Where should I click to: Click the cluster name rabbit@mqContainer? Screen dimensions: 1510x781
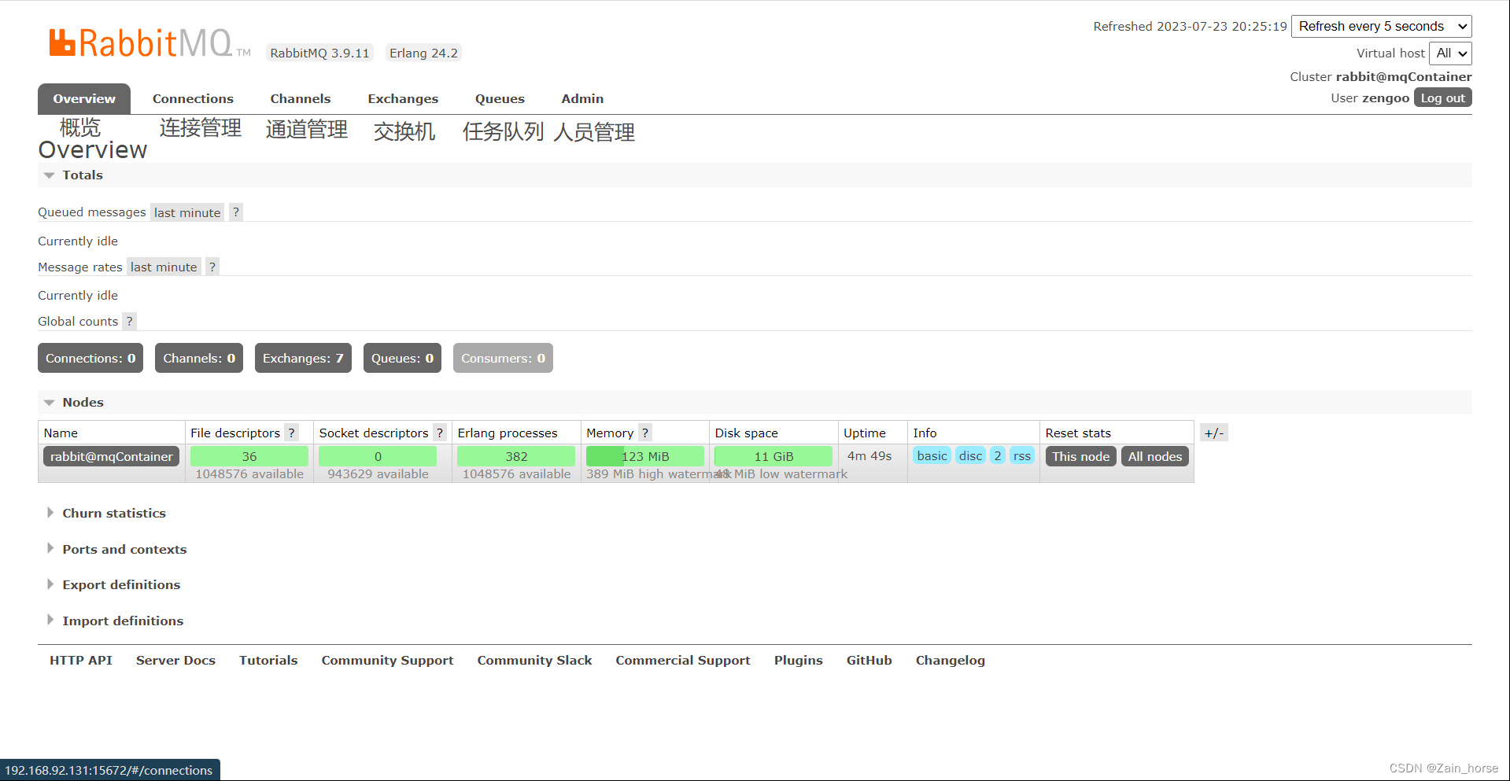point(1404,76)
